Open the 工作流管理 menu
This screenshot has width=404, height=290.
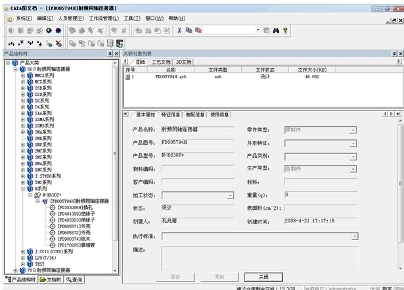click(x=104, y=18)
